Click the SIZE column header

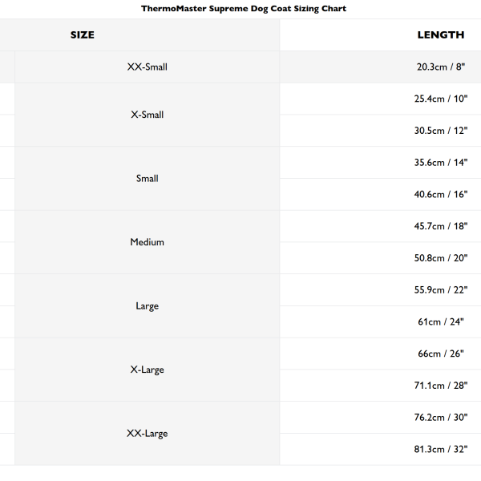(x=83, y=35)
